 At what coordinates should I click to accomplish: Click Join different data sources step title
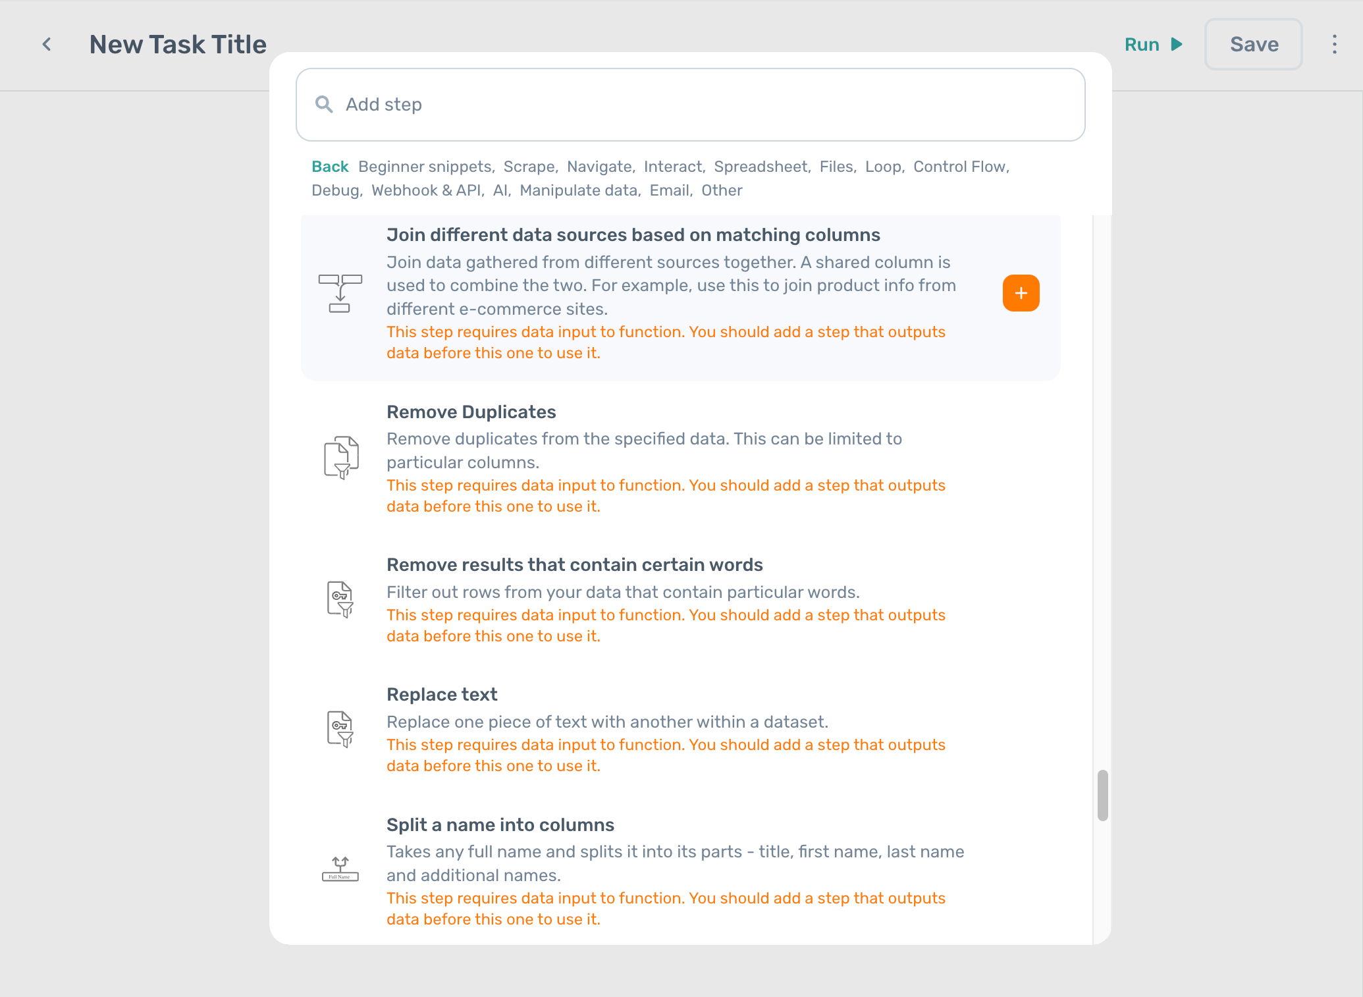tap(633, 234)
